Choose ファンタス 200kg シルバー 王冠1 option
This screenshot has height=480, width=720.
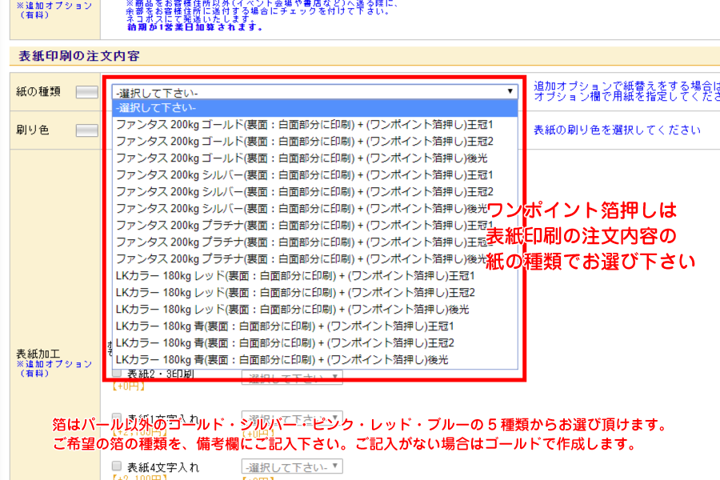point(315,175)
